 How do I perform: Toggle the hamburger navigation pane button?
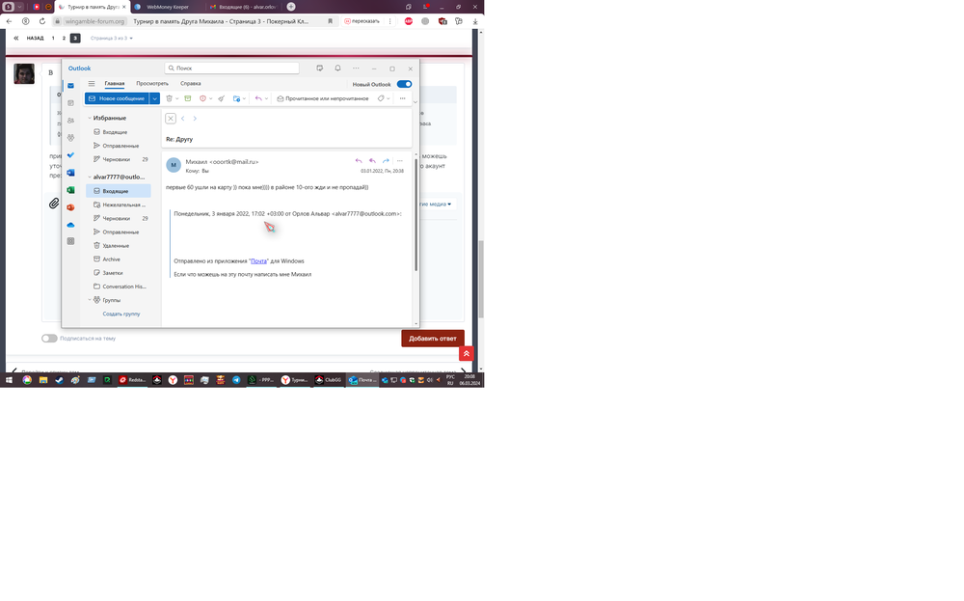92,84
